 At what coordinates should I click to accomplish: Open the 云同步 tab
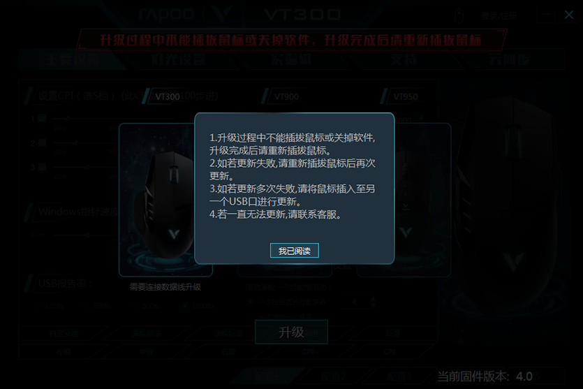510,59
